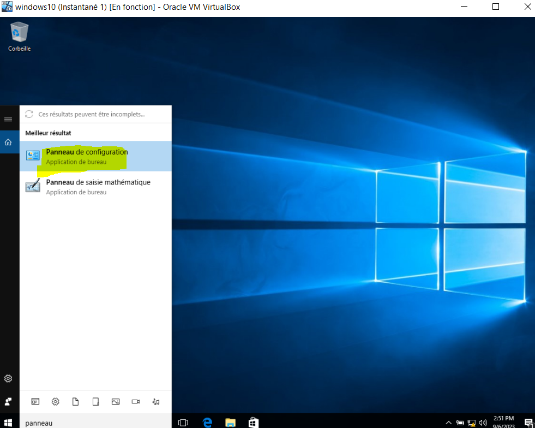535x428 pixels.
Task: Open Microsoft Edge from the taskbar
Action: pyautogui.click(x=207, y=421)
